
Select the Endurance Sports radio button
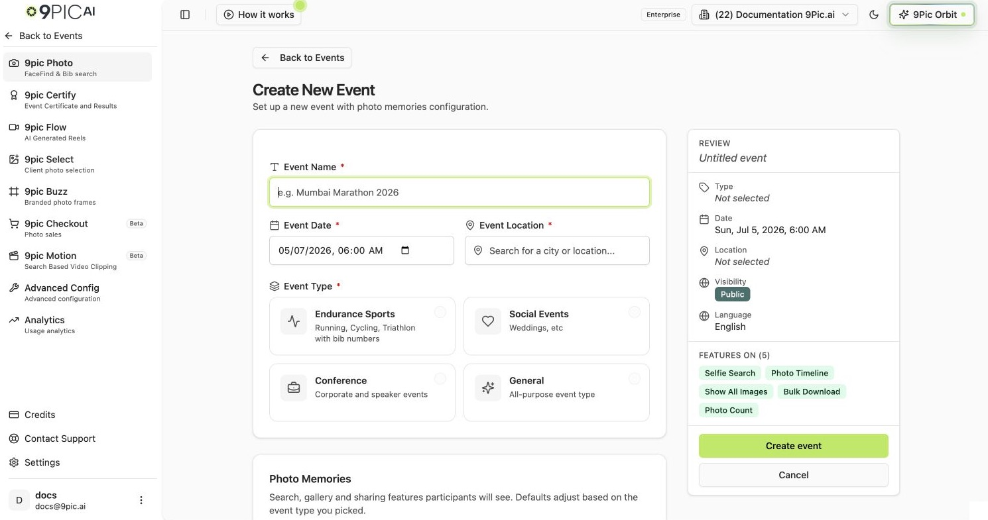point(440,312)
